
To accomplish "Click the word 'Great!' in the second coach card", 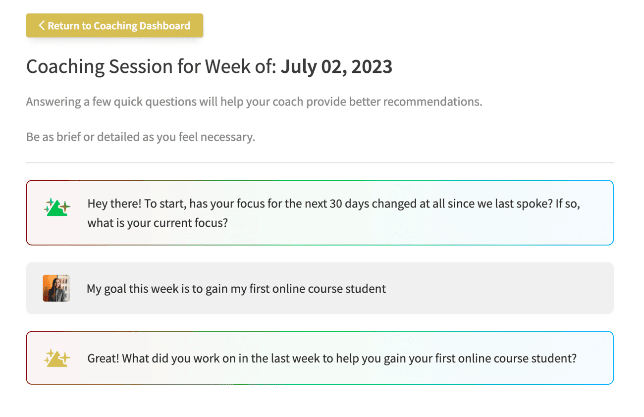I will pos(103,358).
